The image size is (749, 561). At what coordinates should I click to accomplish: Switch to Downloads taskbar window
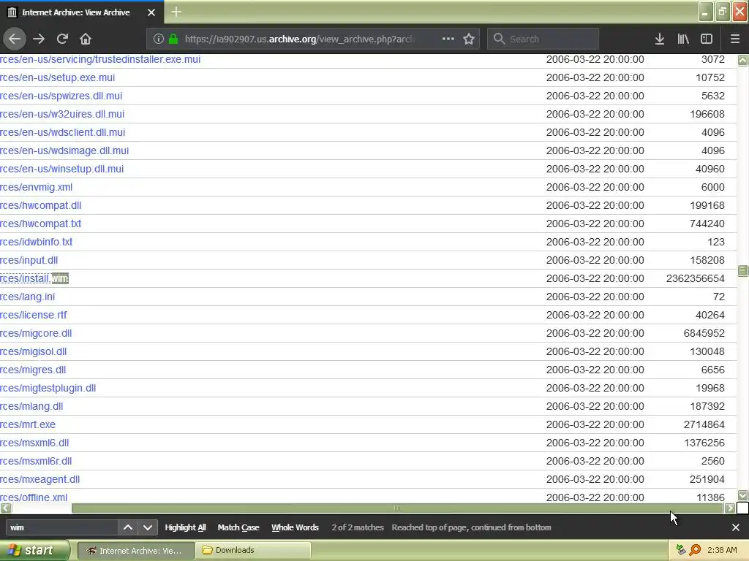[254, 551]
